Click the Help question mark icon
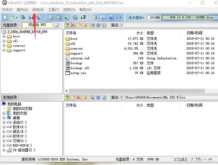This screenshot has width=218, height=165. [x=111, y=18]
